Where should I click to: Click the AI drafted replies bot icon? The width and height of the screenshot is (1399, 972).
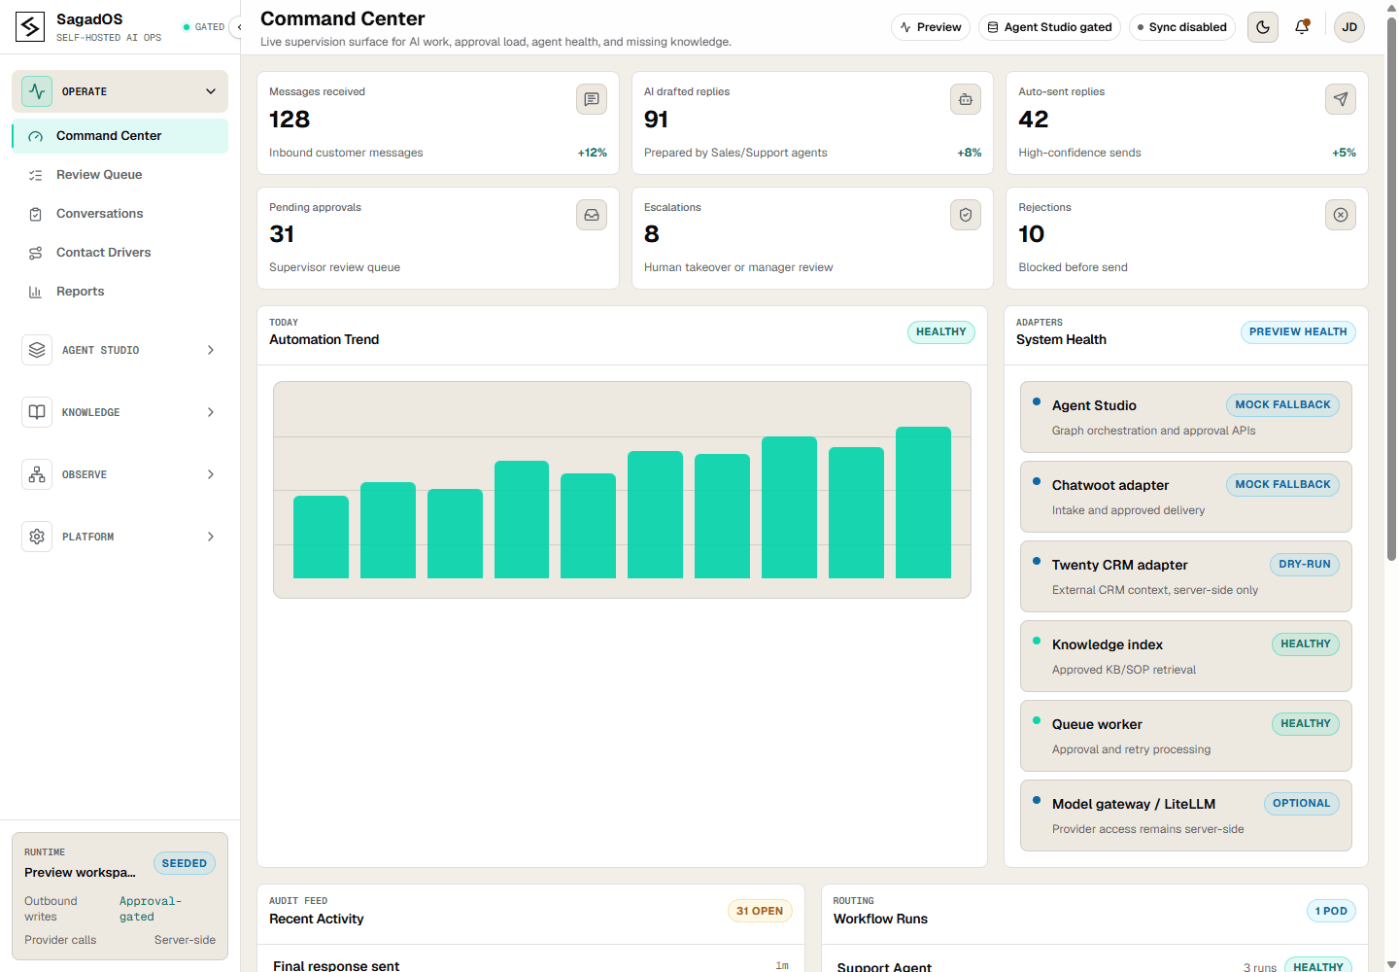coord(966,99)
